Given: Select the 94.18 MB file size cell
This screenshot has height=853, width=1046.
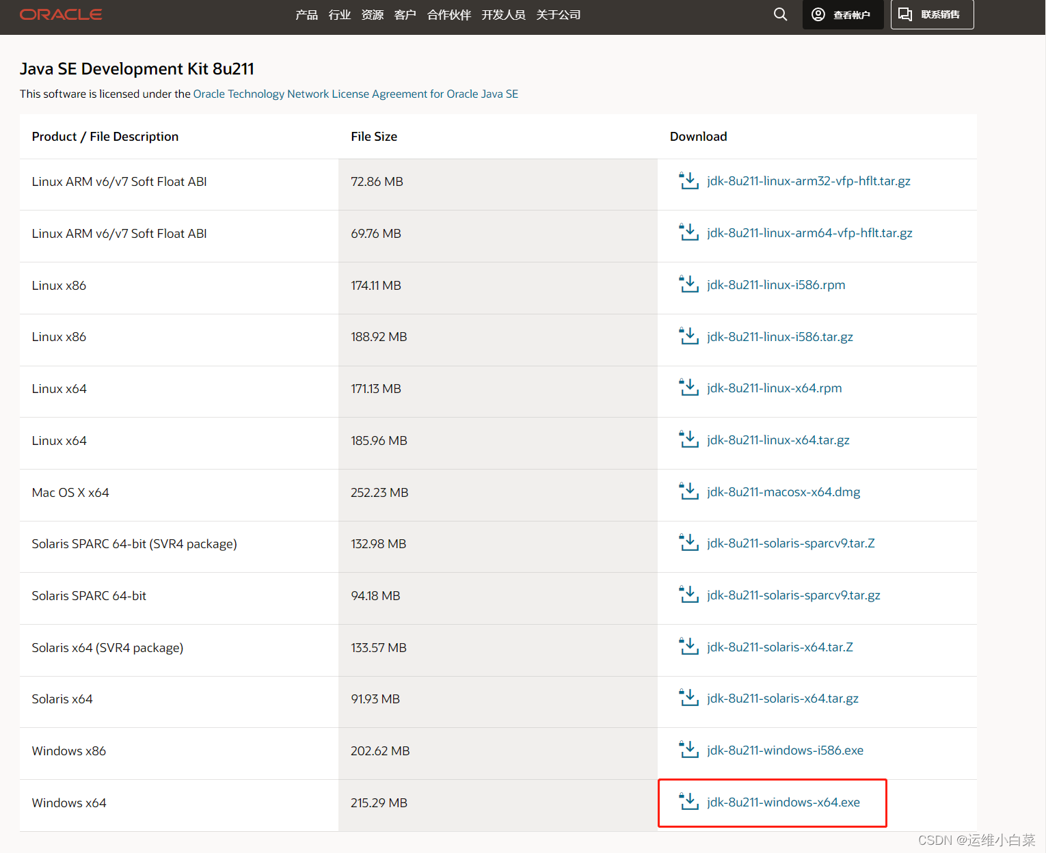Looking at the screenshot, I should click(498, 598).
